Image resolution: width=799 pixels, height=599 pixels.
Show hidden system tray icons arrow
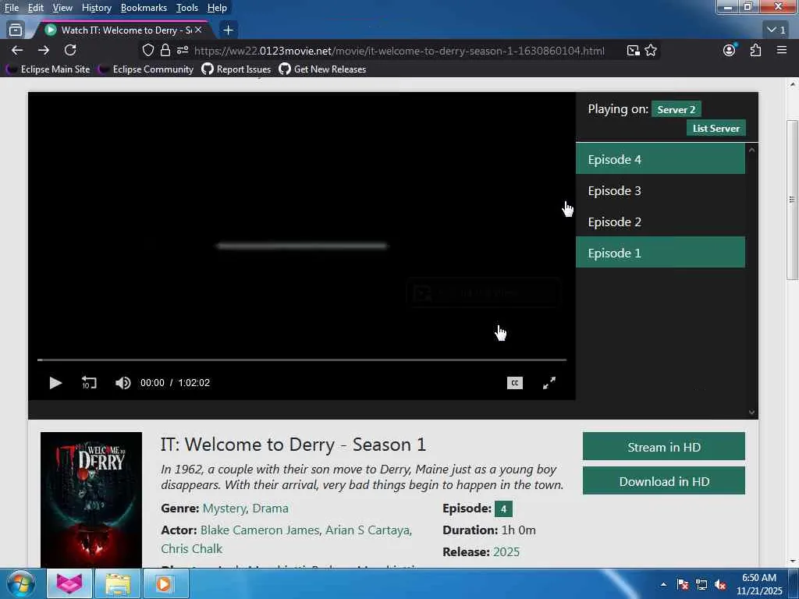point(663,584)
